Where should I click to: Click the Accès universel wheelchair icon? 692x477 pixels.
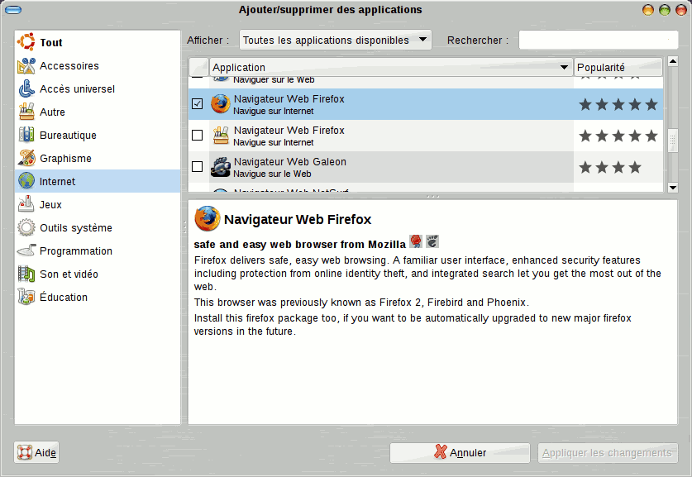click(26, 88)
